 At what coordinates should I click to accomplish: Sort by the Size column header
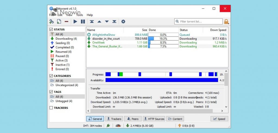pos(136,30)
